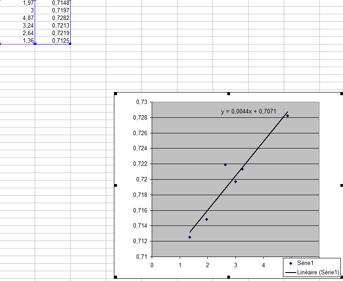Select the data point at x 2,64
This screenshot has height=281, width=343.
tap(225, 165)
